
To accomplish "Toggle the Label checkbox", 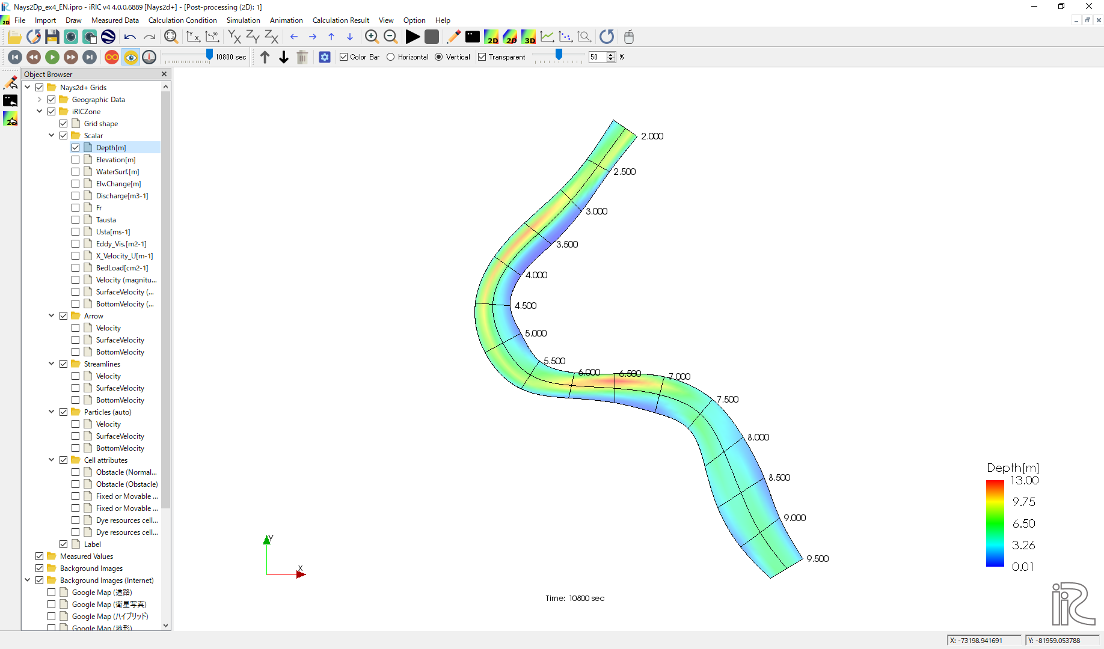I will [x=64, y=544].
